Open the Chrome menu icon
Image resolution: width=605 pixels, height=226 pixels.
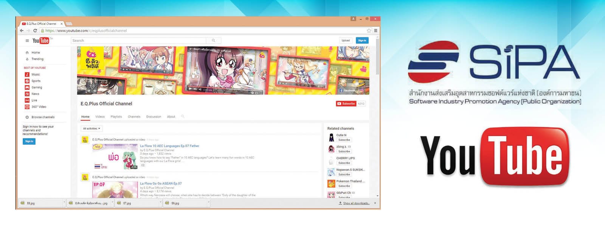coord(375,31)
